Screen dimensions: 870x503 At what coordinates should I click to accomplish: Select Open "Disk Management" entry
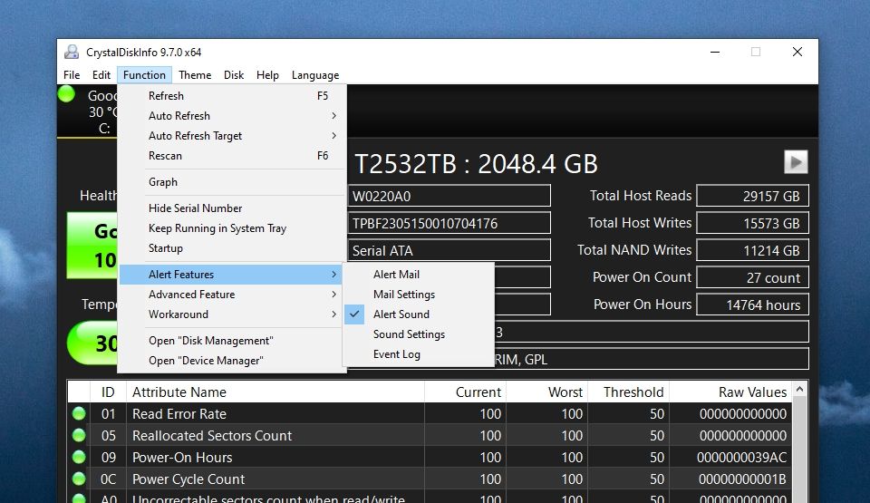(232, 341)
